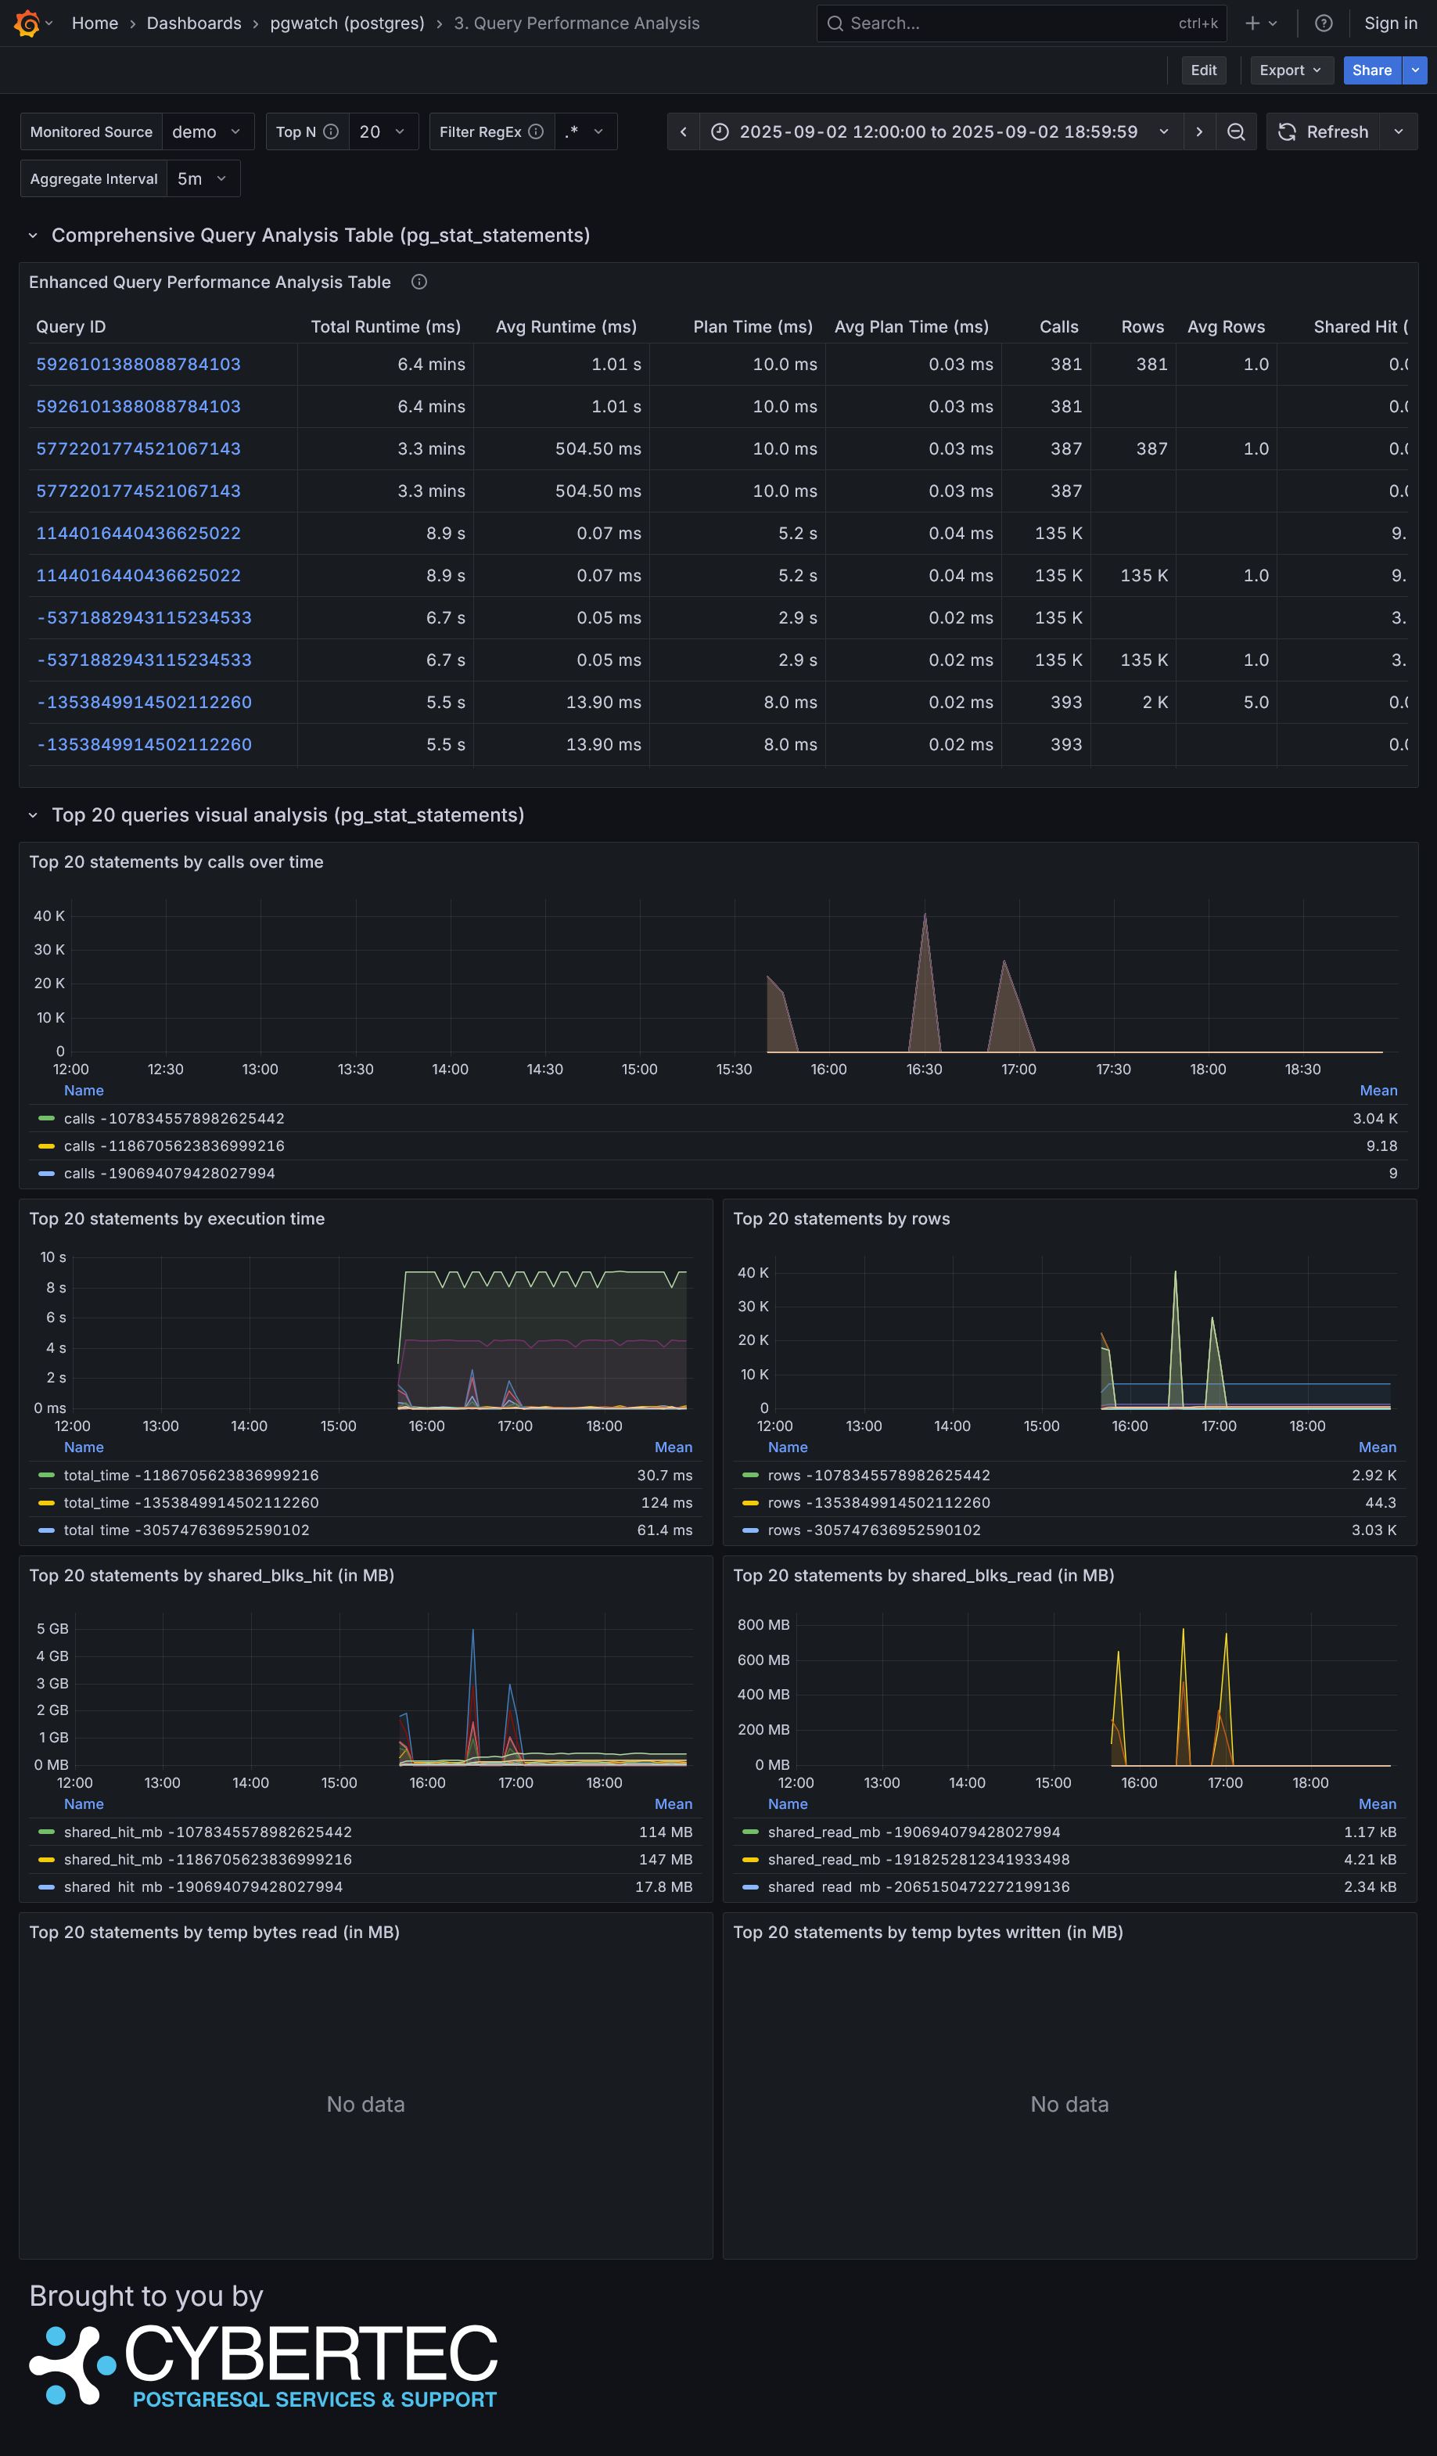Shift time range forward with right arrow

pos(1198,131)
